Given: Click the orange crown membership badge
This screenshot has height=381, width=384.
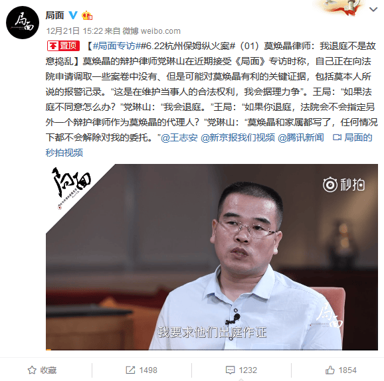Looking at the screenshot, I should tap(87, 16).
